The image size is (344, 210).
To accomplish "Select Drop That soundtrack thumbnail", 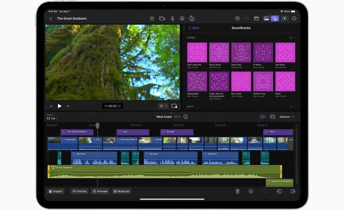I will [241, 52].
